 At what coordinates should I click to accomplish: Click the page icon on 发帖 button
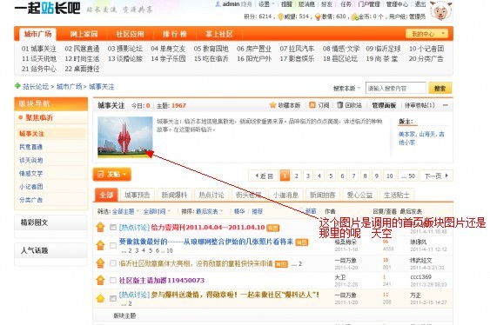[101, 174]
